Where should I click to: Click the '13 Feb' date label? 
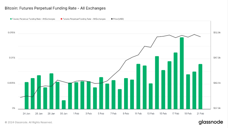click(x=151, y=114)
